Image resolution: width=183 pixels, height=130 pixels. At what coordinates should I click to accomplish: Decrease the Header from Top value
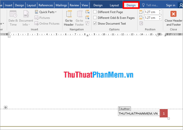[160, 13]
